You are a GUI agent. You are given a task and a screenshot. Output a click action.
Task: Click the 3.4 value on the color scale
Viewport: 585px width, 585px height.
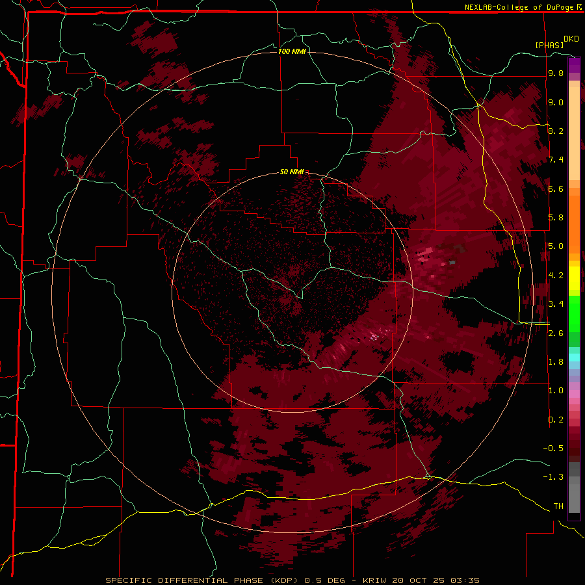(x=556, y=304)
